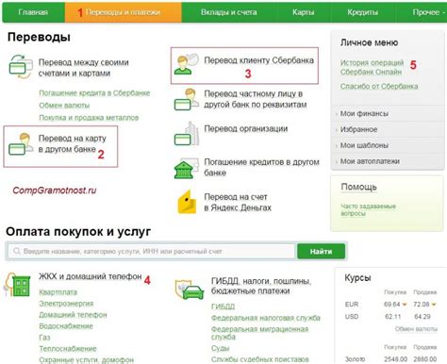447x364 pixels.
Task: Click the ГИБДД sublink
Action: 223,306
